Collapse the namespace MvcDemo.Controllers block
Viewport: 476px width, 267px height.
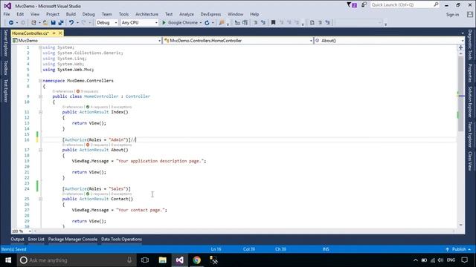click(x=40, y=81)
